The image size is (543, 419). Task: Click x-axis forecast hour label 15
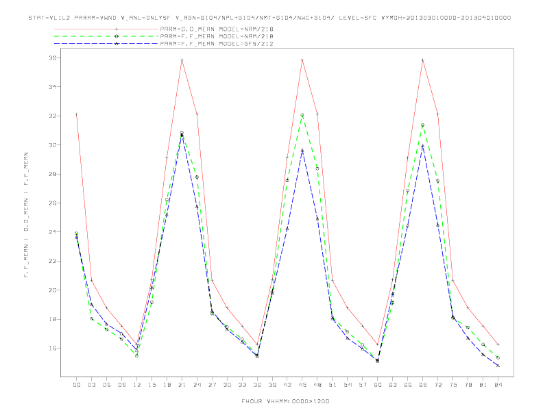(152, 385)
